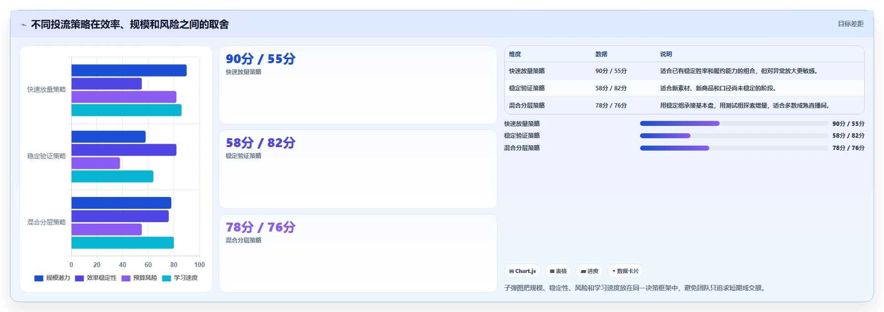Click table cell 90分 / 55分
The height and width of the screenshot is (312, 884).
[611, 71]
